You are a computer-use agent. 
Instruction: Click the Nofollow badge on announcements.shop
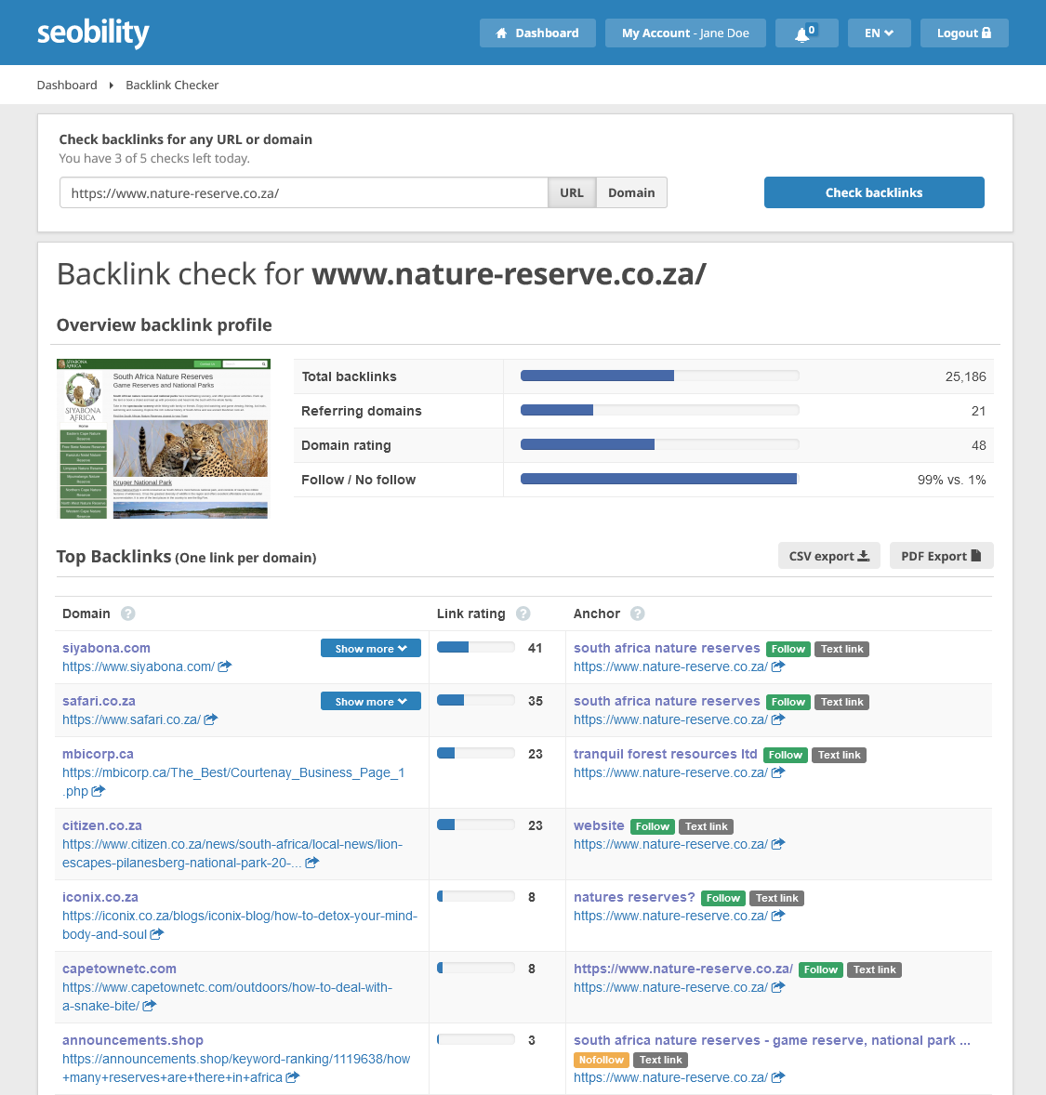(x=602, y=1060)
